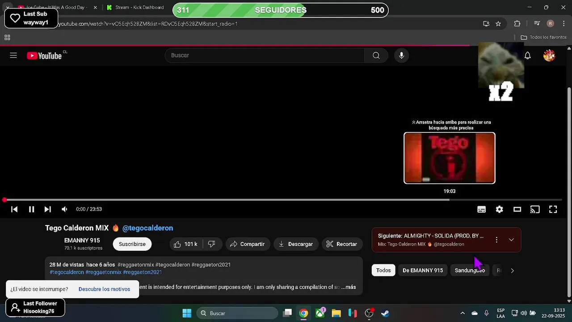Image resolution: width=572 pixels, height=322 pixels.
Task: Focus the YouTube Buscar search field
Action: pyautogui.click(x=265, y=55)
